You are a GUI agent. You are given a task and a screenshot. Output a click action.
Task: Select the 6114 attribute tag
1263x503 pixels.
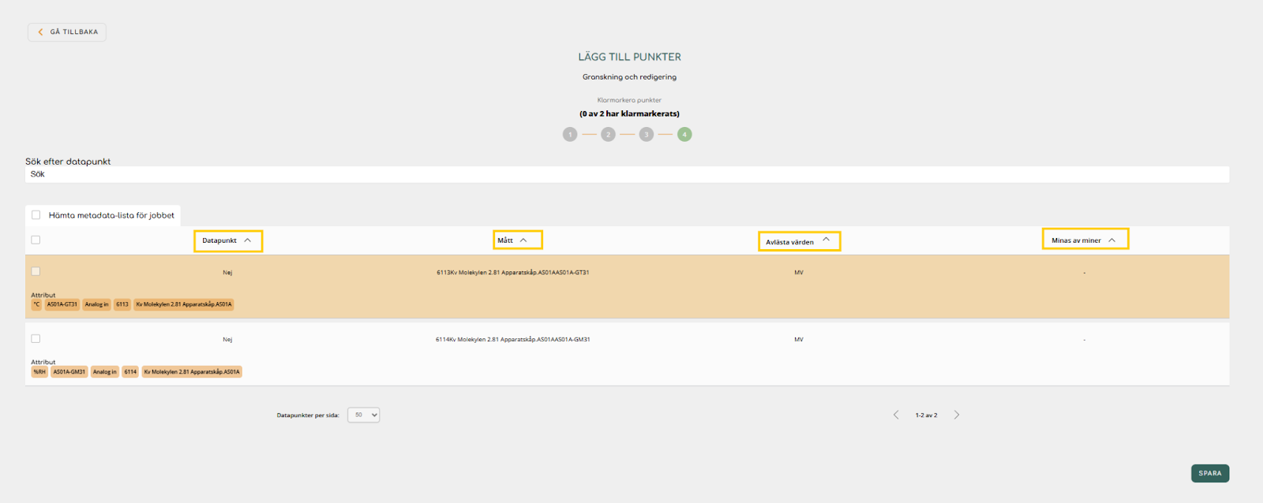click(x=130, y=372)
